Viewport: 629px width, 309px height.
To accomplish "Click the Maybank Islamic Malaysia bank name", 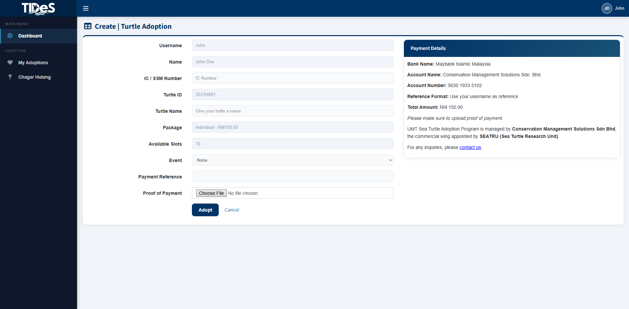I will click(463, 64).
